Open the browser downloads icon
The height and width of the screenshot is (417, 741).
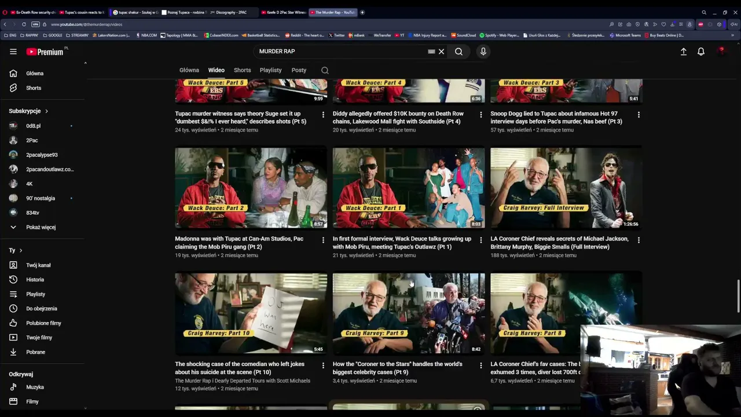(672, 24)
